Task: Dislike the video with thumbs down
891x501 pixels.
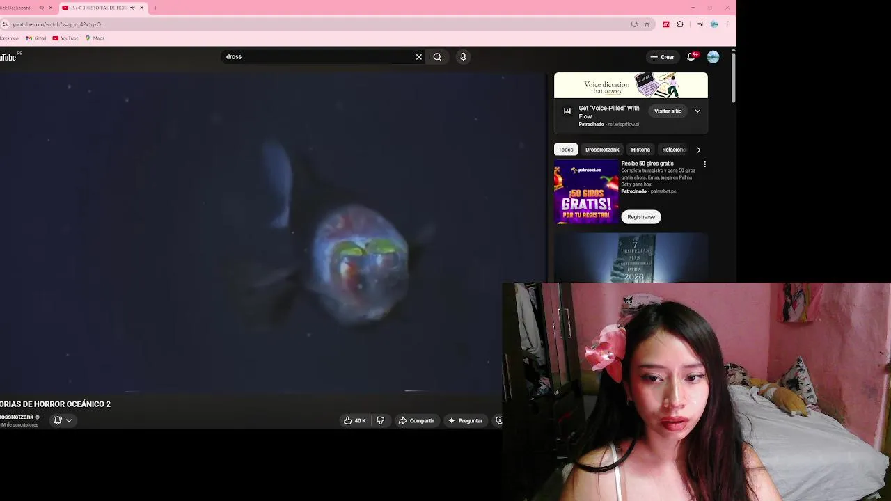Action: 380,420
